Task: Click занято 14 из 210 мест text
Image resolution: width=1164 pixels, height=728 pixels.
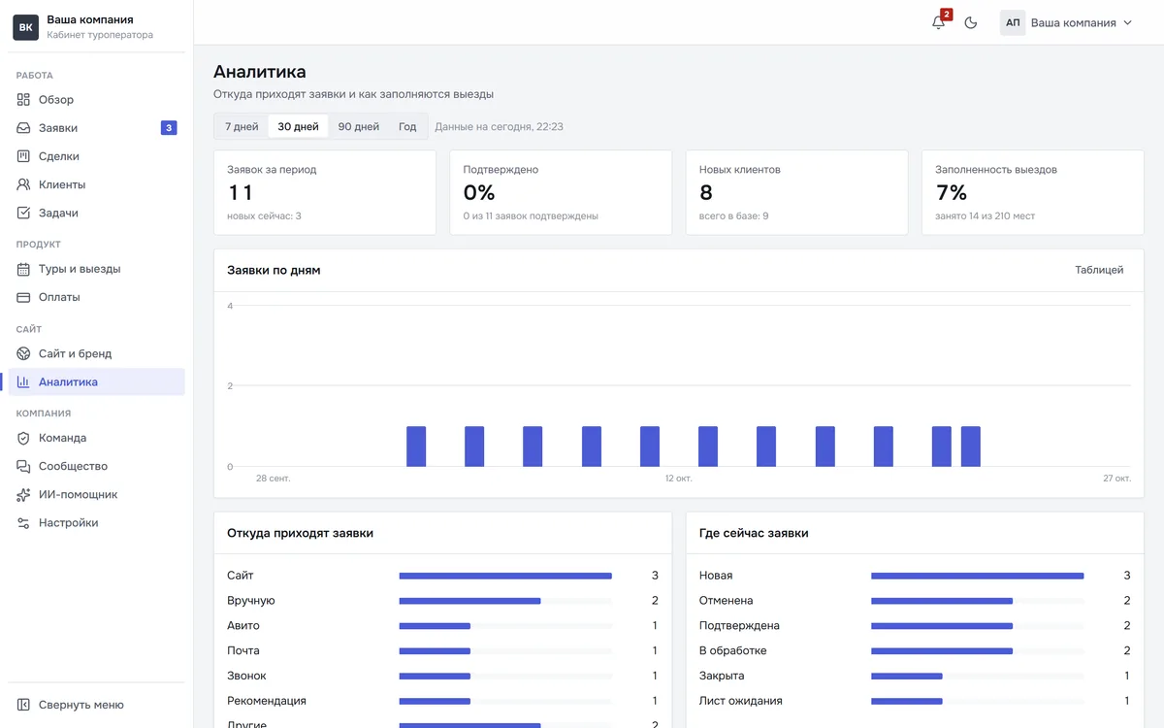Action: (985, 215)
